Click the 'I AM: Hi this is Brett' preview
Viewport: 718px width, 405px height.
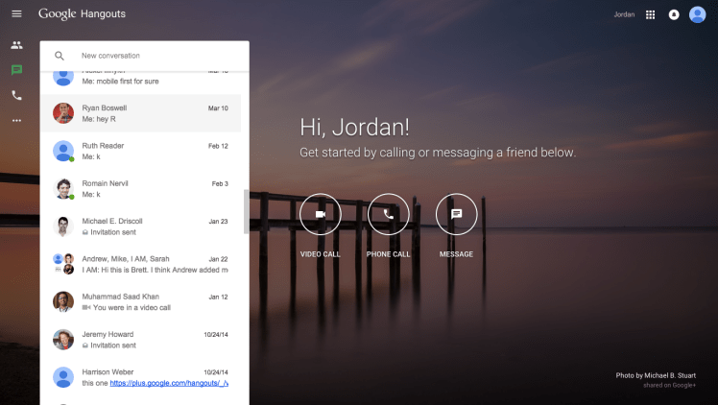point(155,270)
